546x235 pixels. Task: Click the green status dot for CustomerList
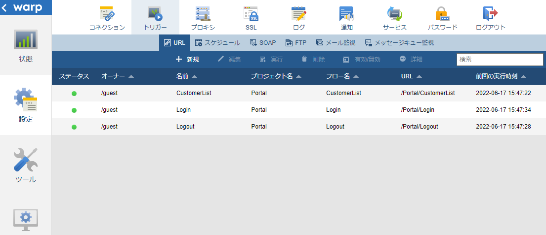point(74,94)
